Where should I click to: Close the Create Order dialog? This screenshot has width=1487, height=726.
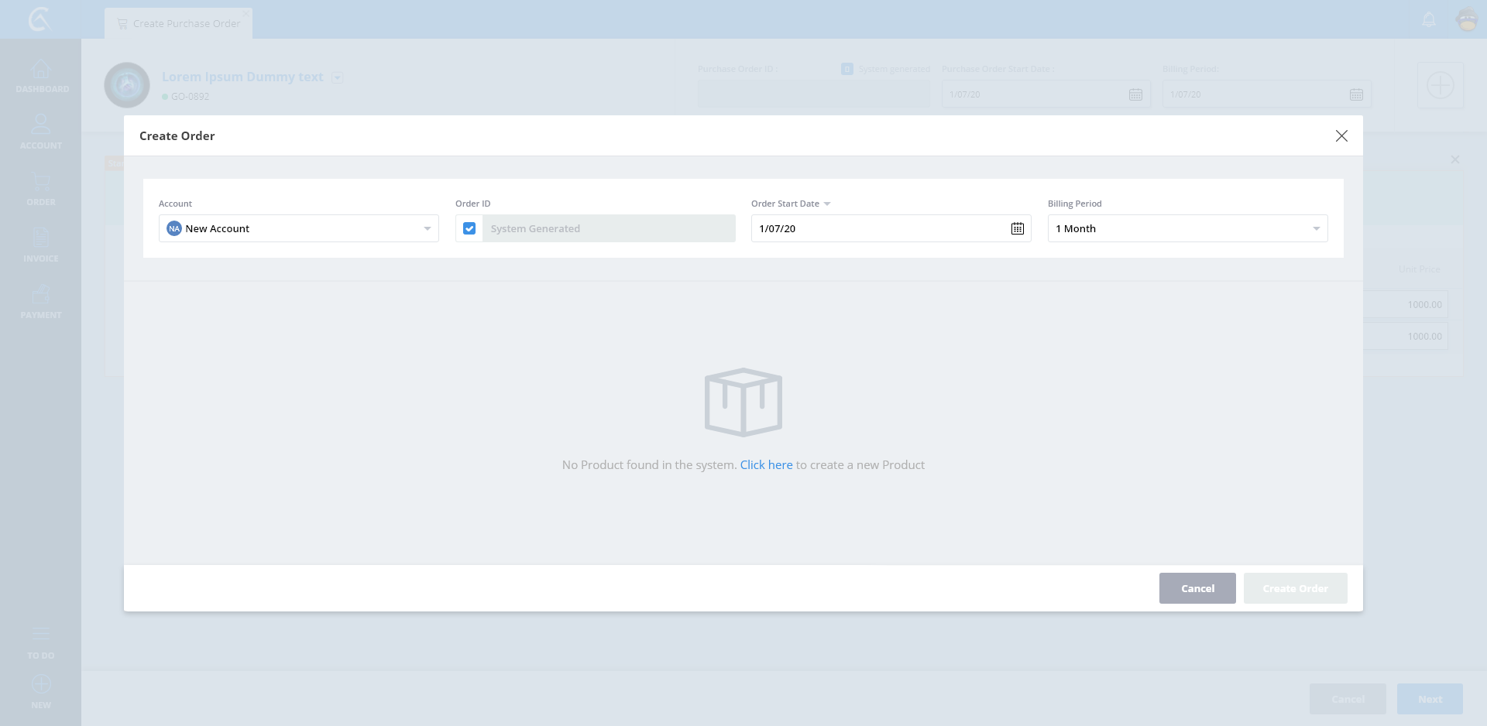(1341, 136)
